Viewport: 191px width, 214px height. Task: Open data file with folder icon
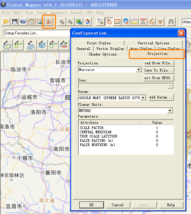(x=6, y=22)
